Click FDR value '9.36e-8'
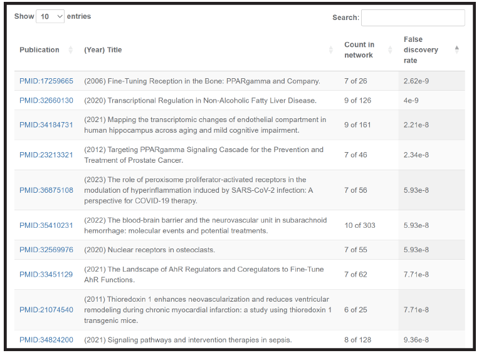 point(416,340)
